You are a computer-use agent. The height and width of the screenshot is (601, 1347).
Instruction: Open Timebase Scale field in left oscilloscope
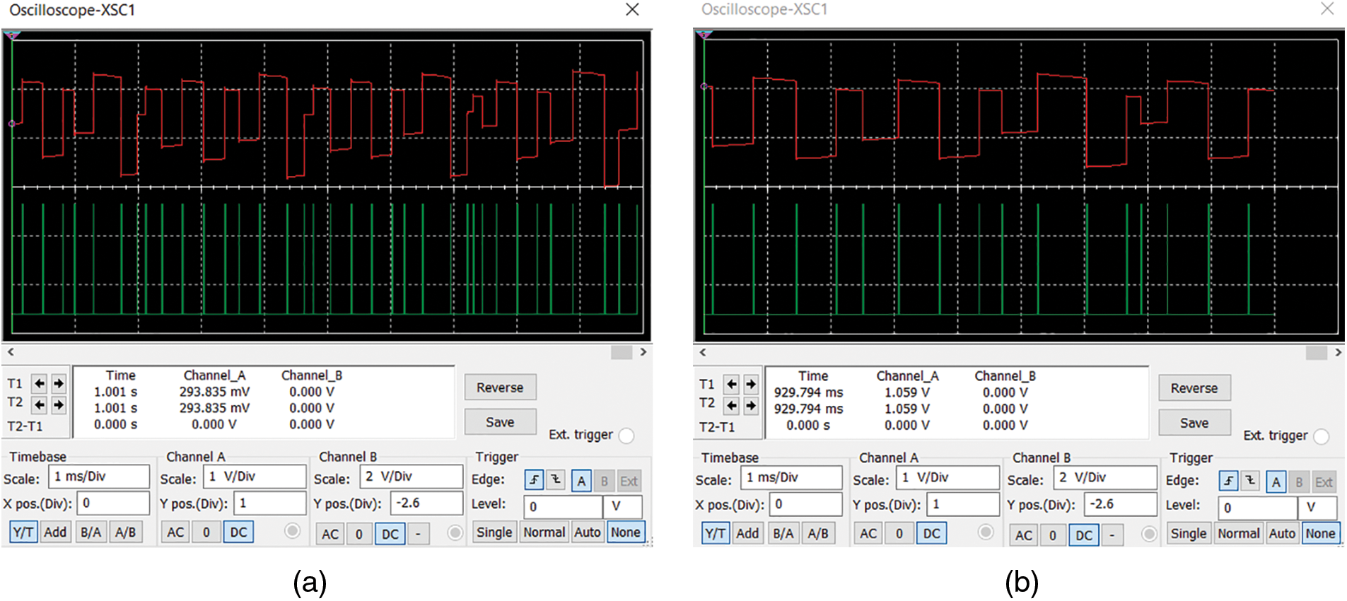tap(99, 477)
